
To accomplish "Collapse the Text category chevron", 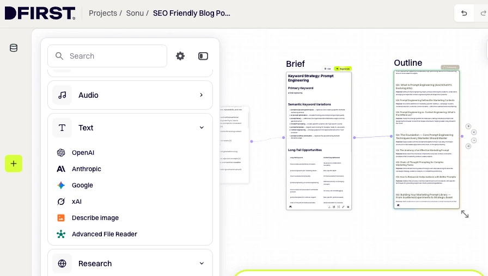I will [202, 128].
